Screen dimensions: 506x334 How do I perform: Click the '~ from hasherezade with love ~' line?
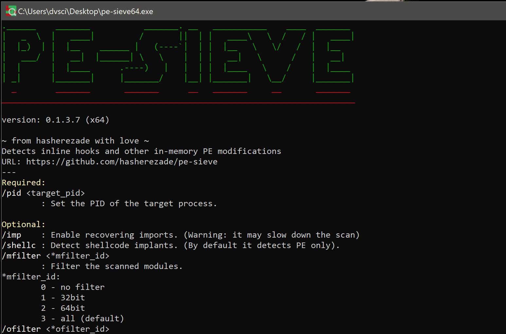tap(75, 141)
